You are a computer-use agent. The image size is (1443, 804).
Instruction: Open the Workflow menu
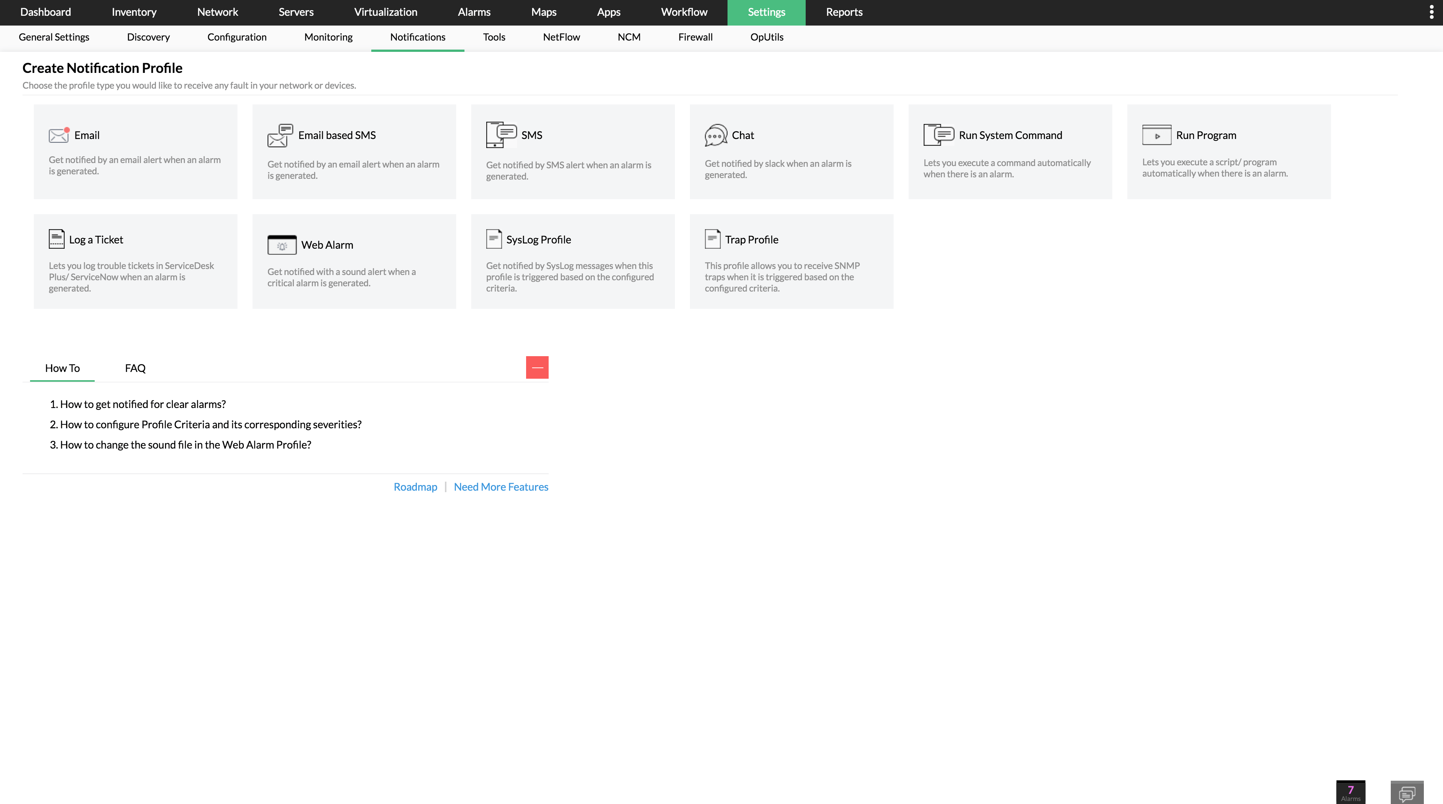(684, 12)
